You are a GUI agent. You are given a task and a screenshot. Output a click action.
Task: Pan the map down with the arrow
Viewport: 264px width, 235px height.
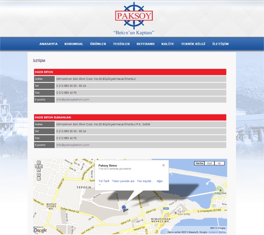39,170
